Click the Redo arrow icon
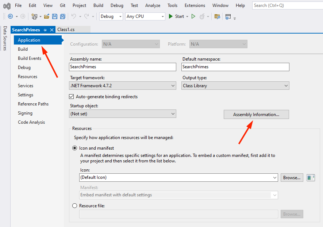 [x=87, y=16]
